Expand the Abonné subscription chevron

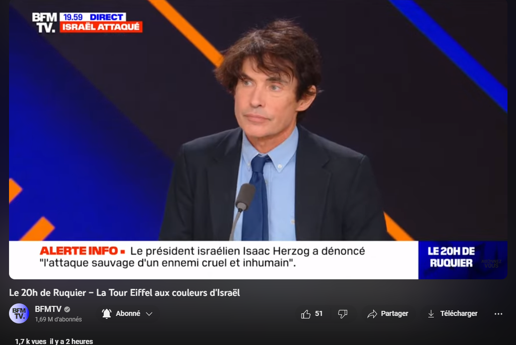[x=149, y=314]
